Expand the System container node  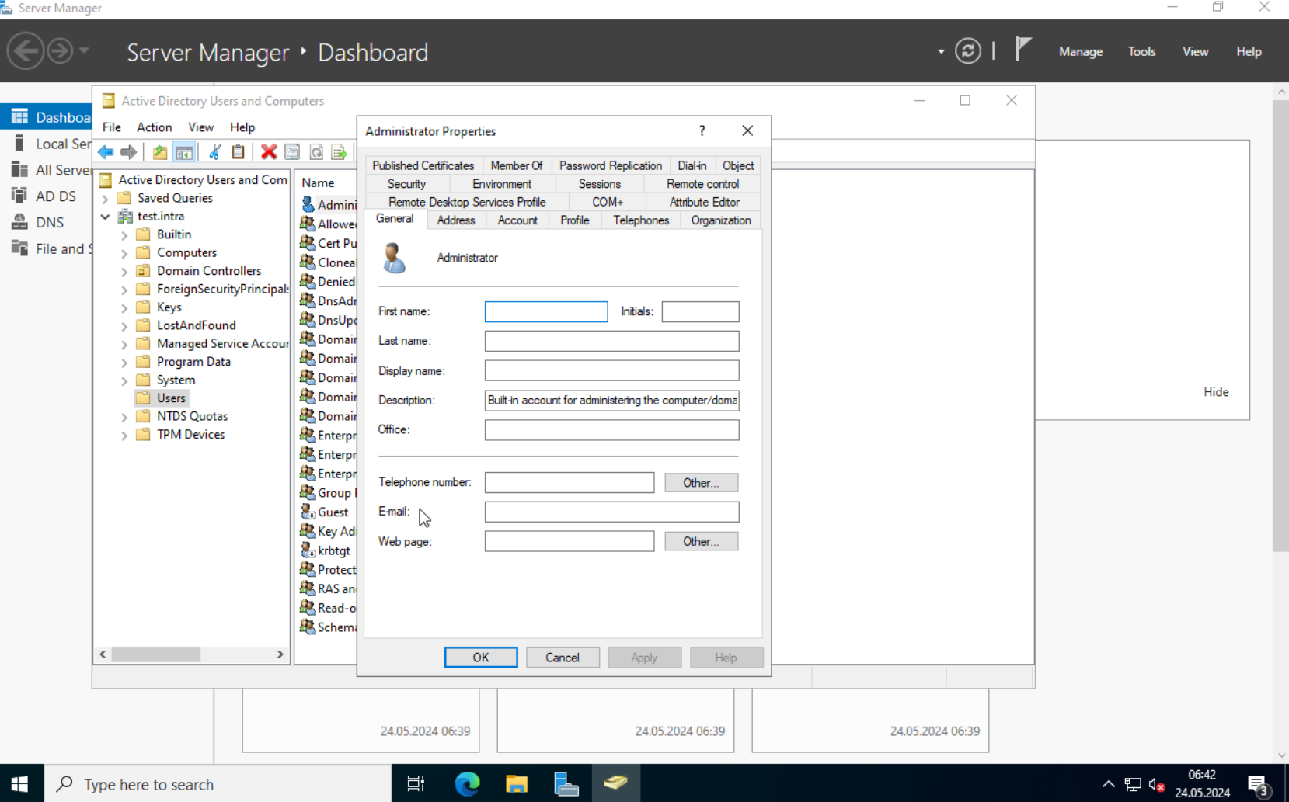pos(124,380)
